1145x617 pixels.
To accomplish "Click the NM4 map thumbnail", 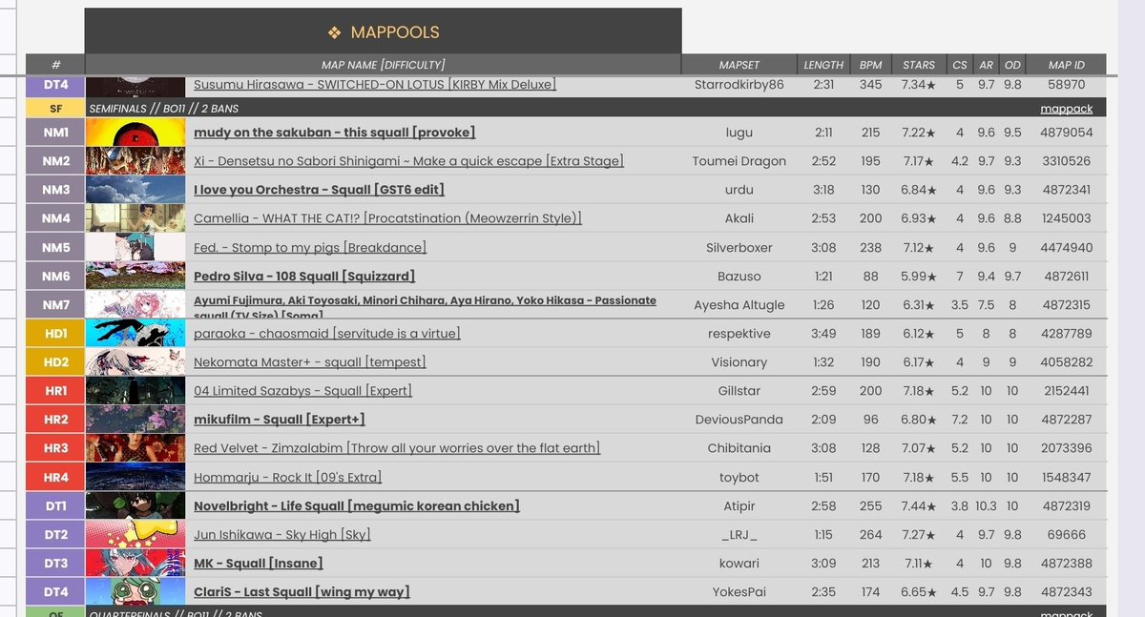I will tap(135, 218).
